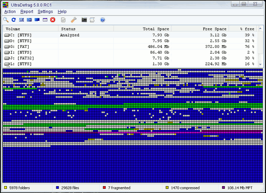Open the Help menu
This screenshot has width=266, height=193.
pyautogui.click(x=62, y=12)
